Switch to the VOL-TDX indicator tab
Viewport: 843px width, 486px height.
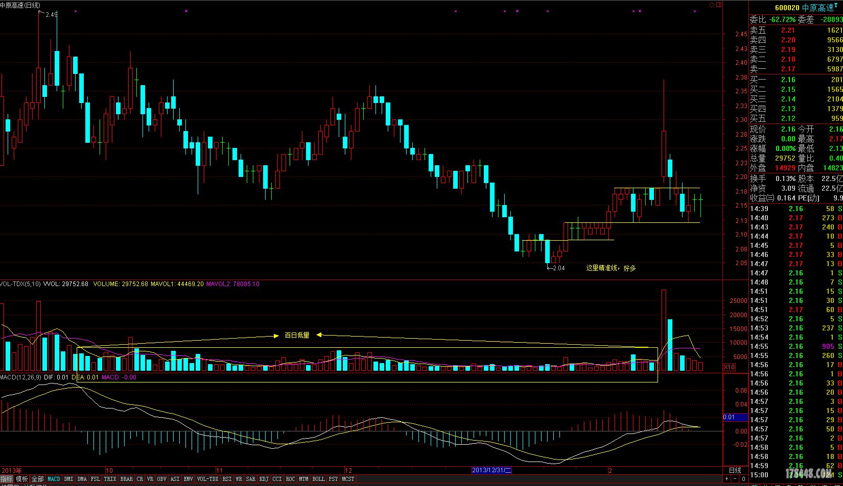coord(208,479)
